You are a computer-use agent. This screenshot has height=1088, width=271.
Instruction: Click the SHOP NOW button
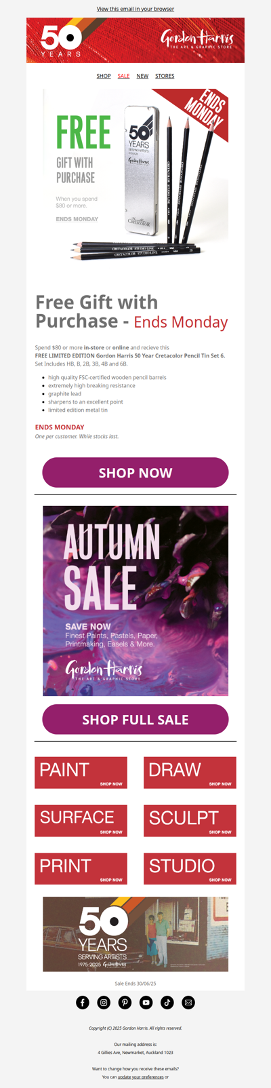click(135, 472)
